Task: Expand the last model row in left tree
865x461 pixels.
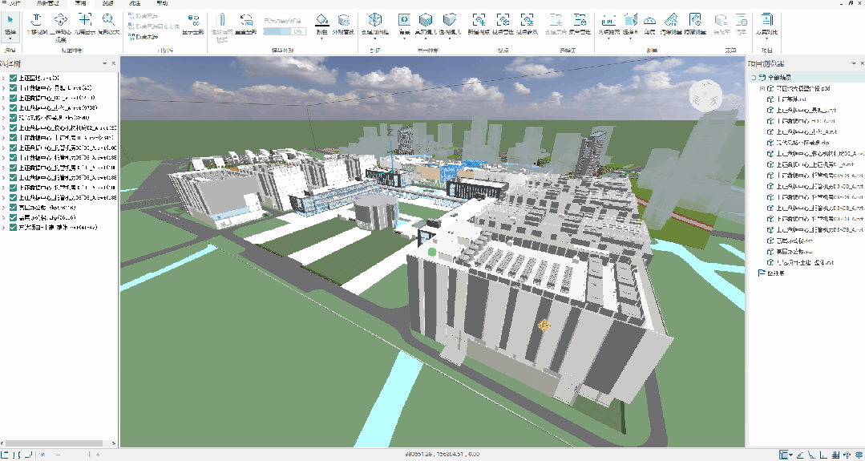Action: tap(3, 227)
